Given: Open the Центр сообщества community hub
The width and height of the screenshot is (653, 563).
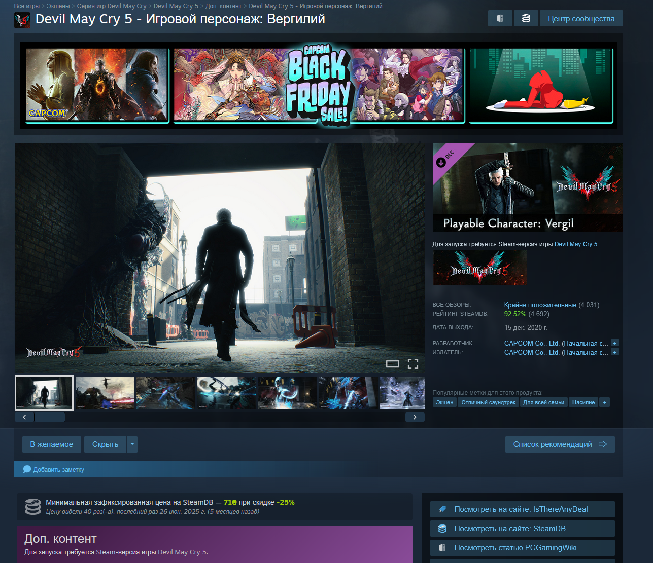Looking at the screenshot, I should coord(581,19).
